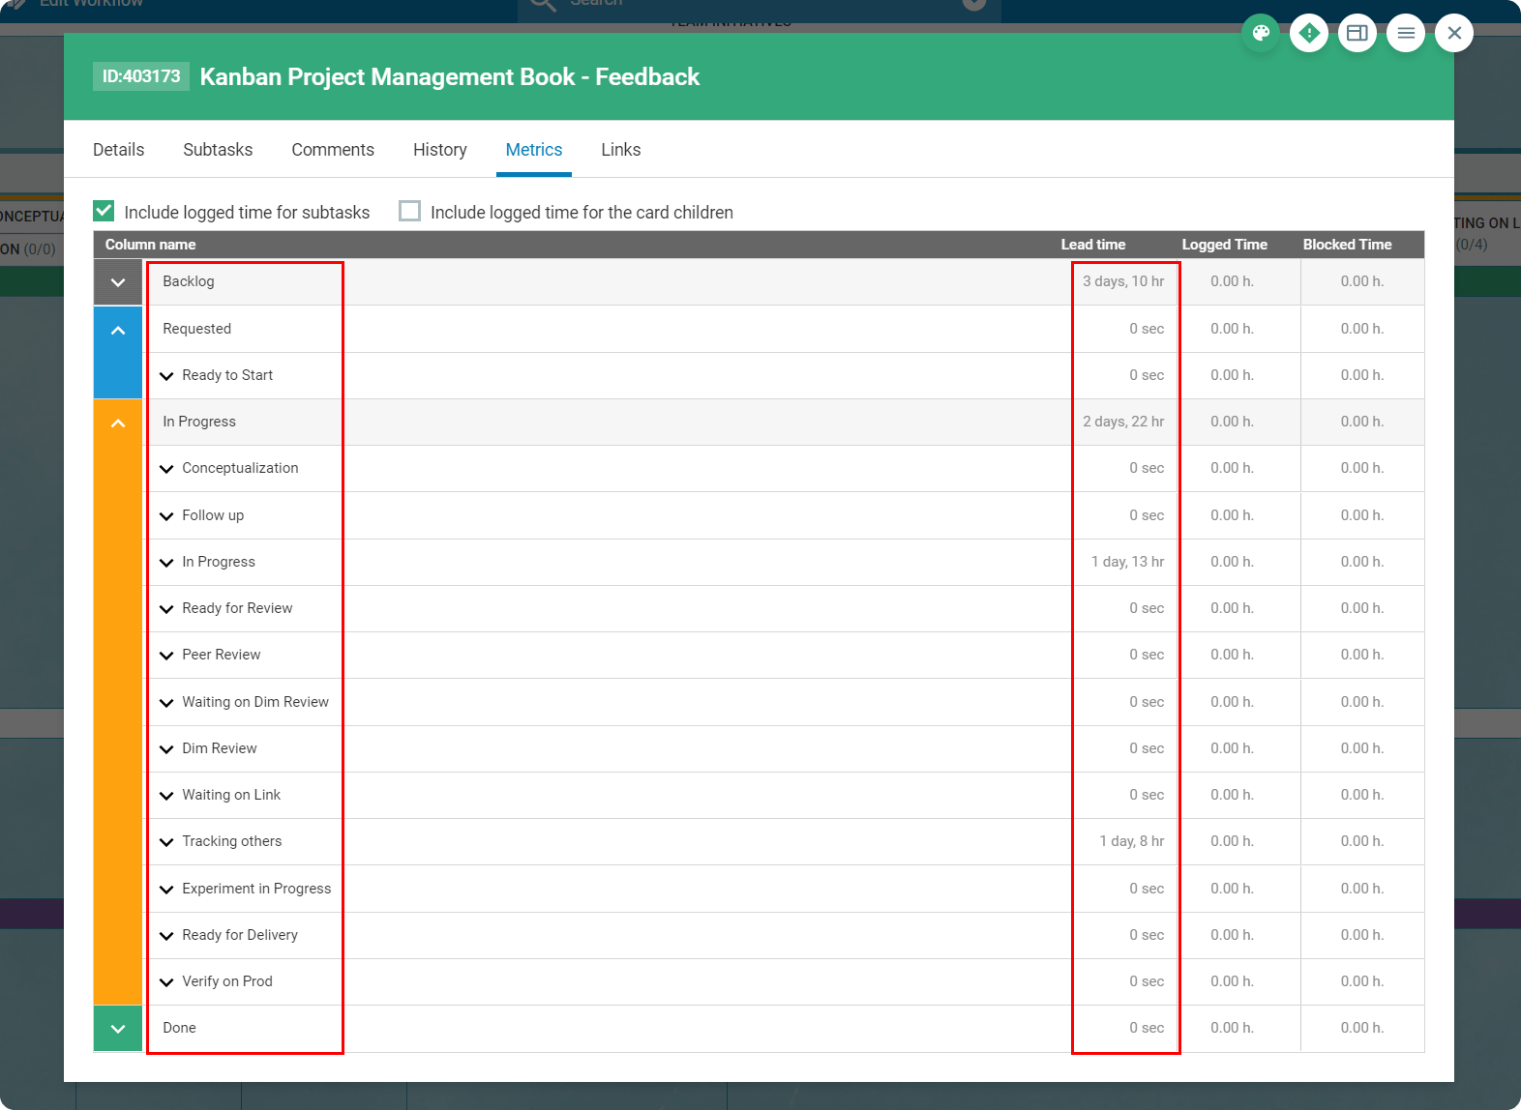Click the Lead time column header
Screen dimensions: 1521x1110
tap(1092, 245)
